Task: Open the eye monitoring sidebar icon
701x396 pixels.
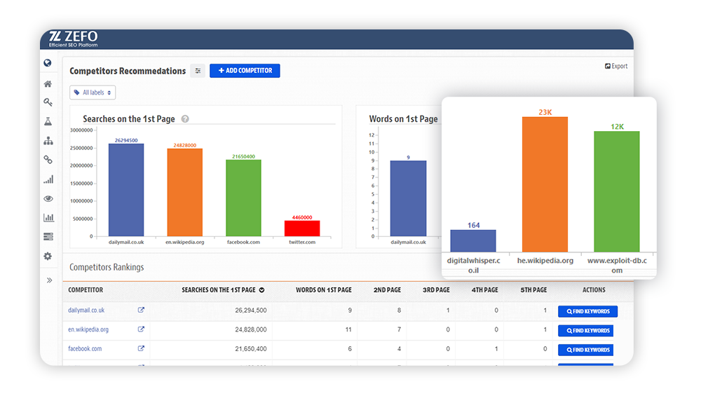Action: coord(48,198)
